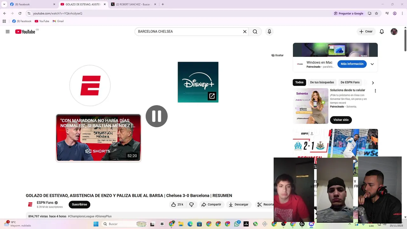
Task: Click the Descargar download button
Action: (238, 205)
